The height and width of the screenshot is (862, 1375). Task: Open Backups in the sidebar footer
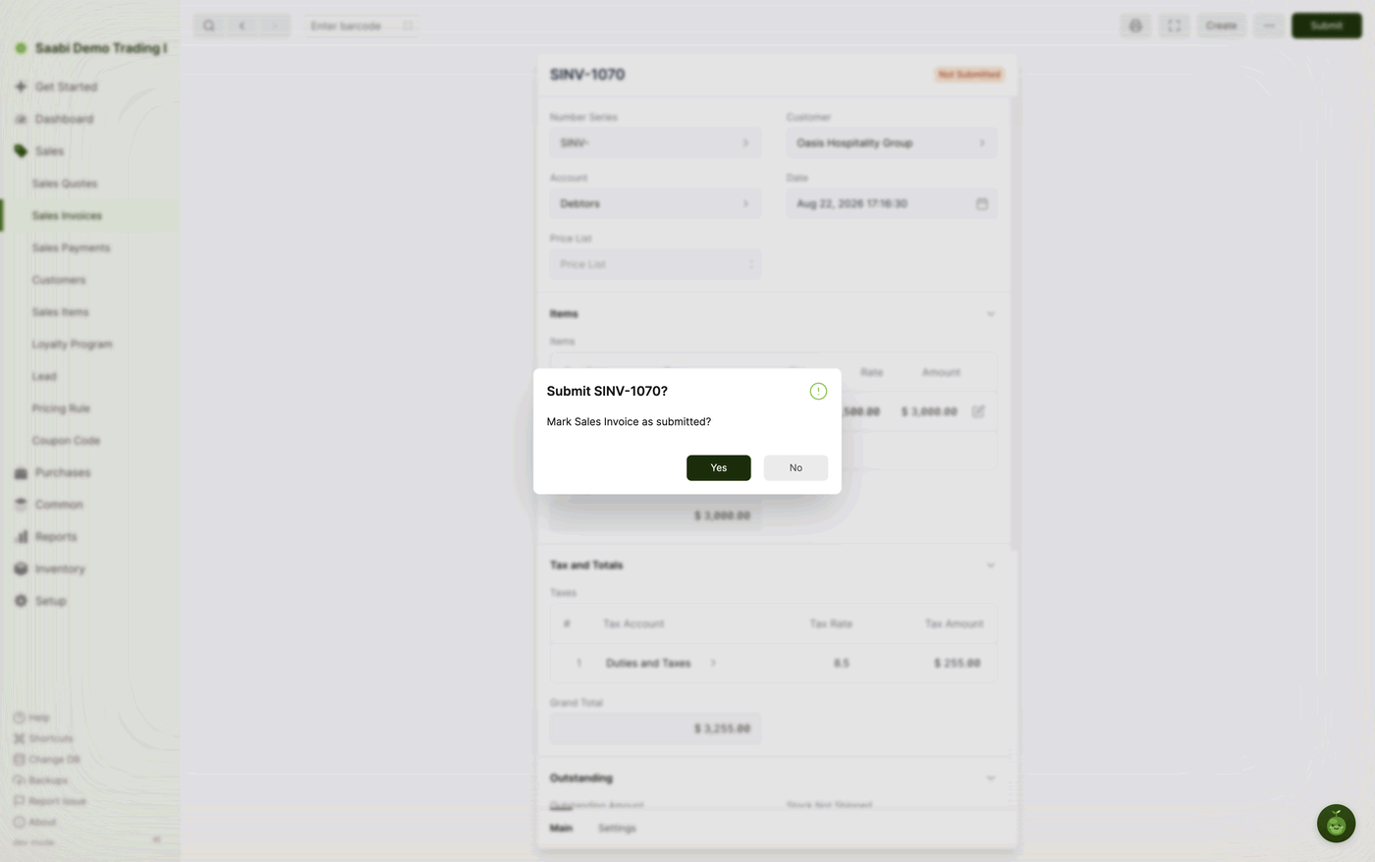40,781
